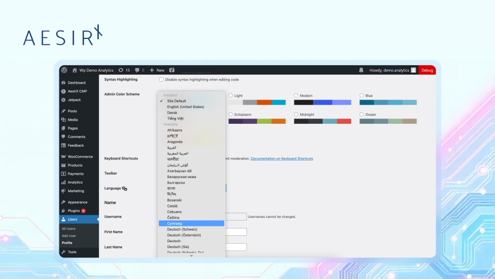Viewport: 495px width, 279px height.
Task: Select the Midnight color scheme radio
Action: click(296, 115)
